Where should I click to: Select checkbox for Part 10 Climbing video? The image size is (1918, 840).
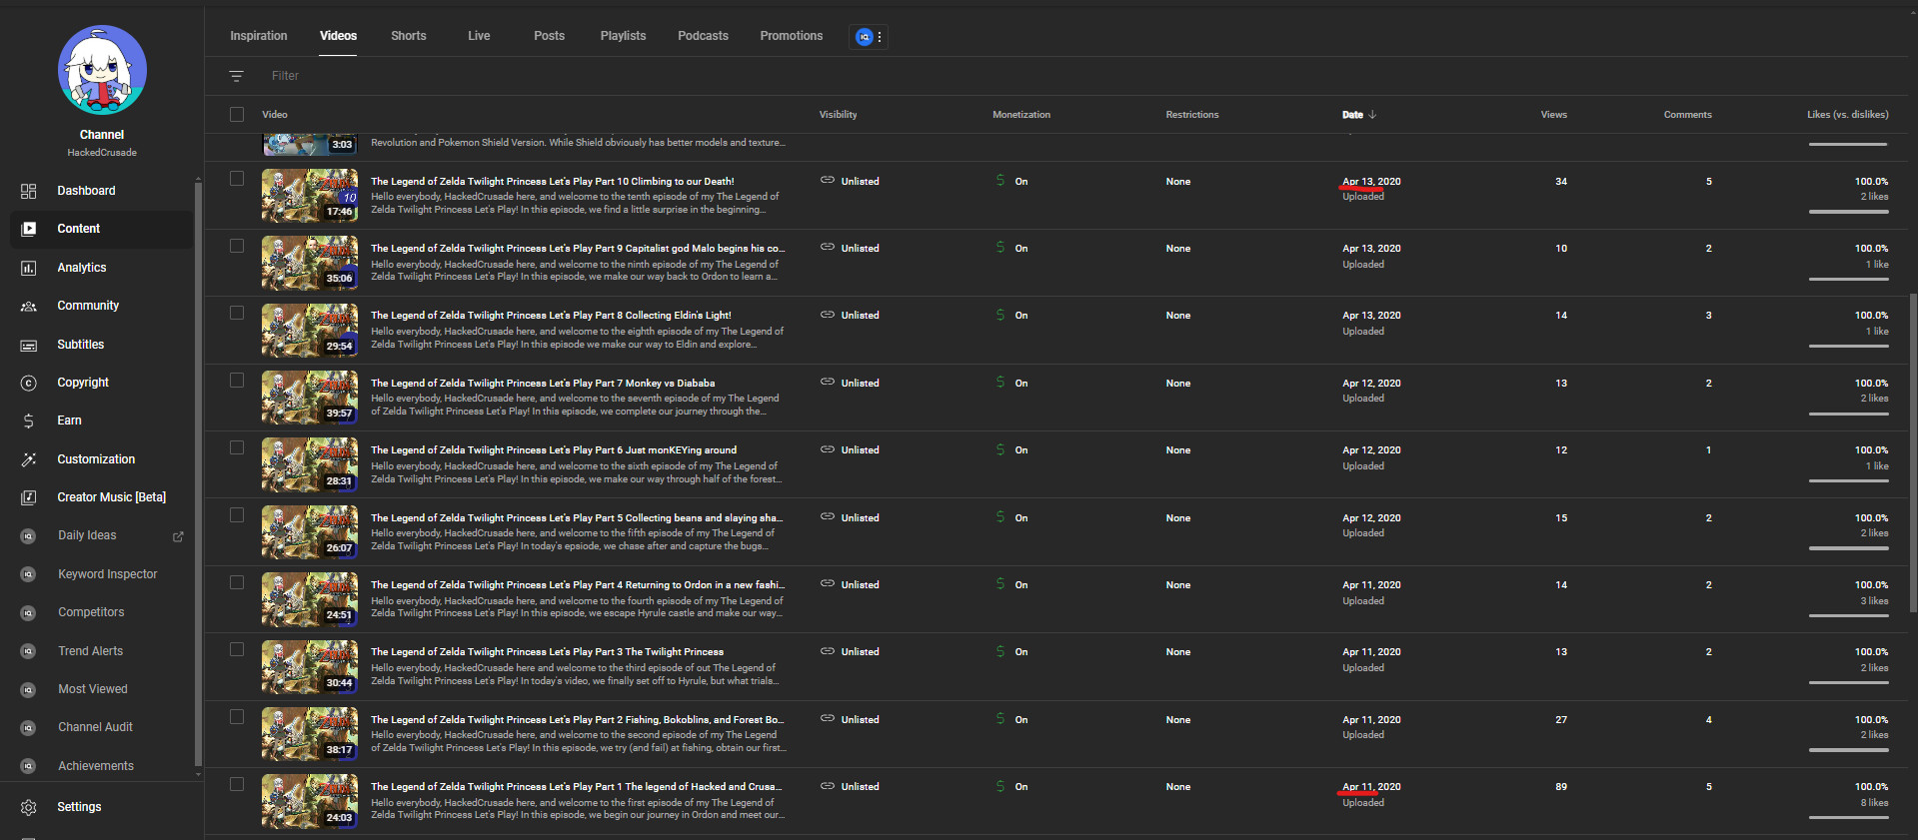coord(237,179)
